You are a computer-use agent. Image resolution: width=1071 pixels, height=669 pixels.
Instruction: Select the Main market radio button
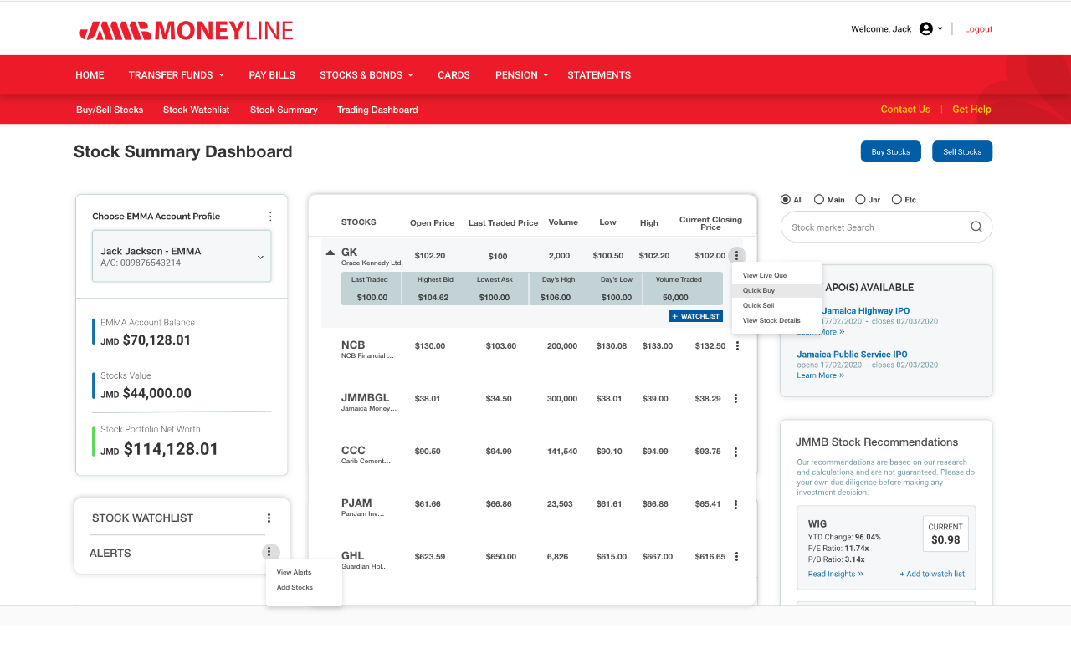(819, 200)
